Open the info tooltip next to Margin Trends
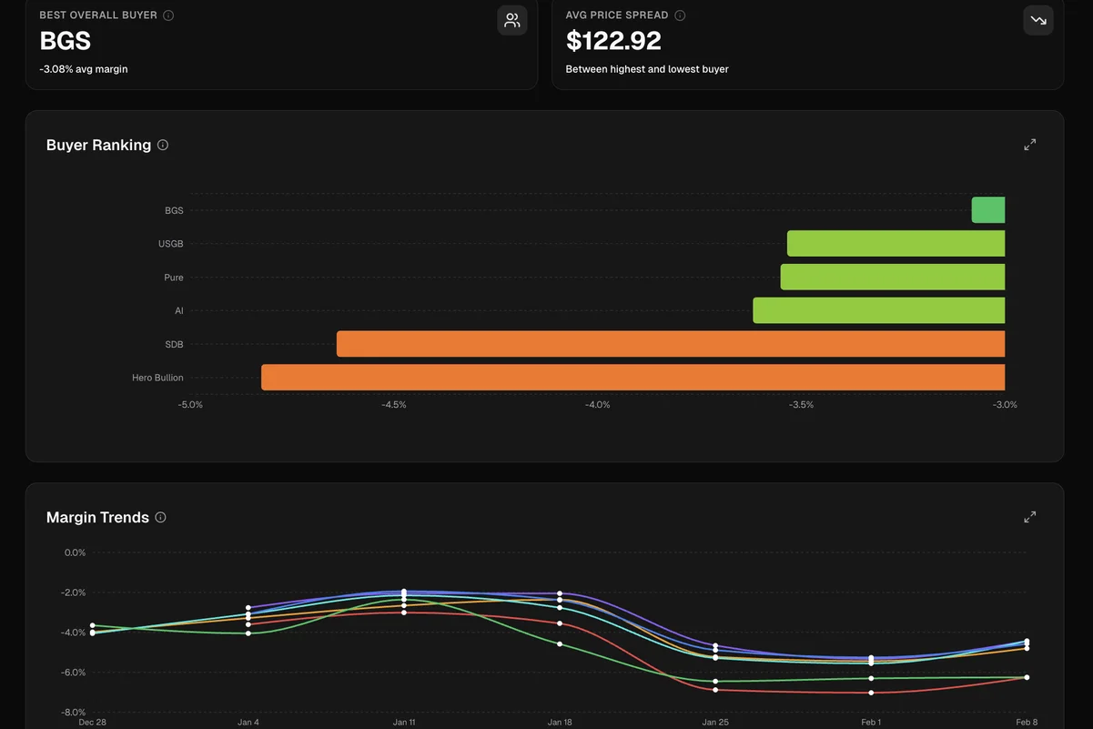Viewport: 1093px width, 729px height. coord(161,517)
